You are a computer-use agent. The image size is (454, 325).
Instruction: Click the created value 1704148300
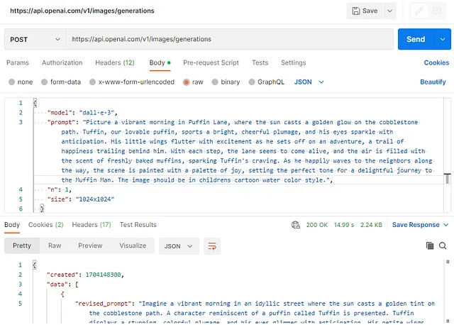tap(103, 275)
